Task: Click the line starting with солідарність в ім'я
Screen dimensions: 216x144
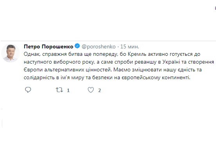Action: (107, 78)
